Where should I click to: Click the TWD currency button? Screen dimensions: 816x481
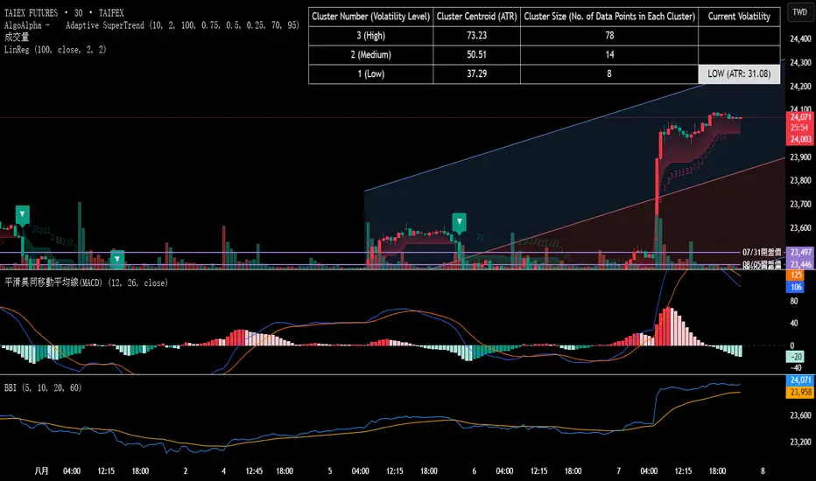point(798,12)
